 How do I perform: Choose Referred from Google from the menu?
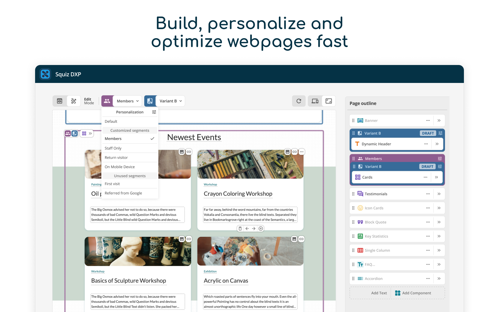coord(123,193)
